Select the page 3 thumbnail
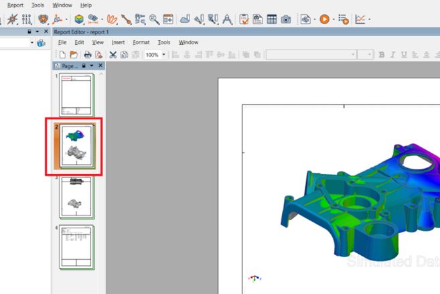Image resolution: width=440 pixels, height=294 pixels. click(76, 198)
